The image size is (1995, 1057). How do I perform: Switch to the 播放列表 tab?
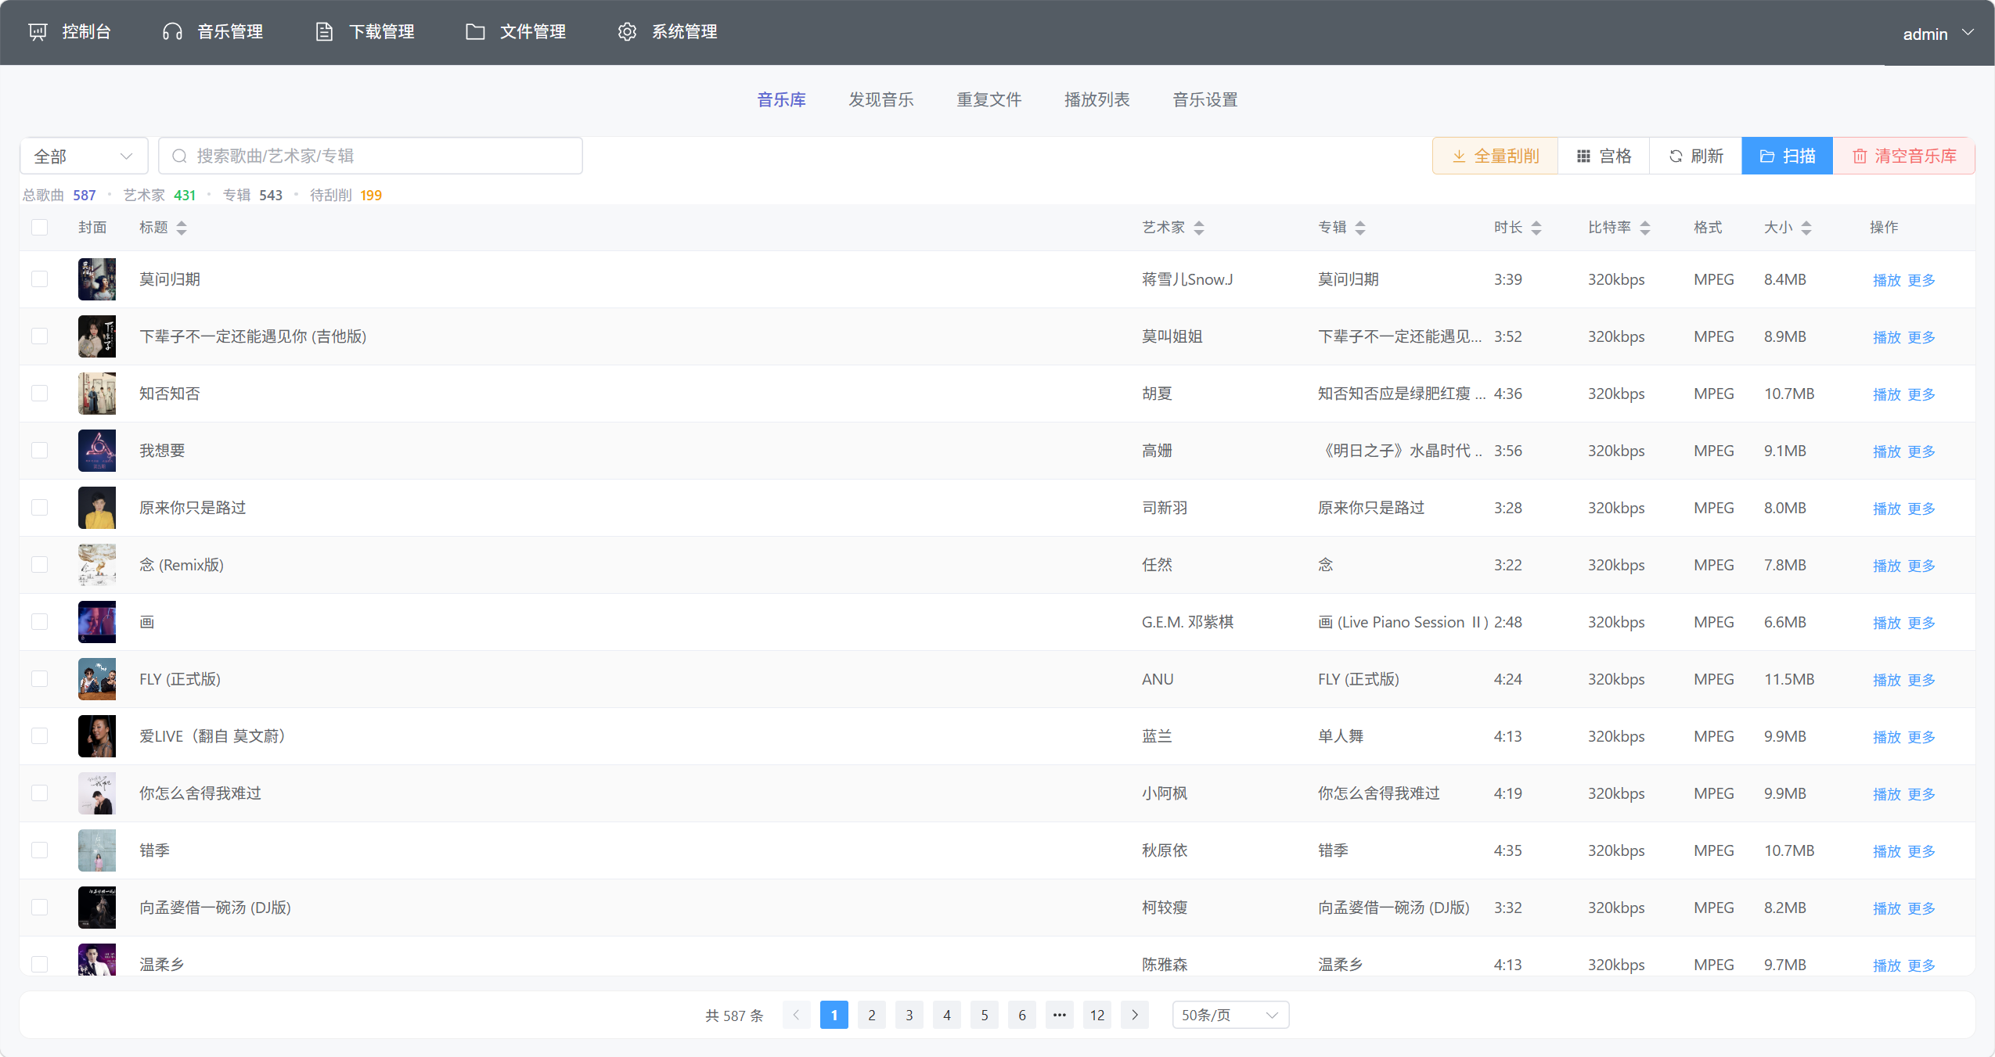(x=1097, y=100)
